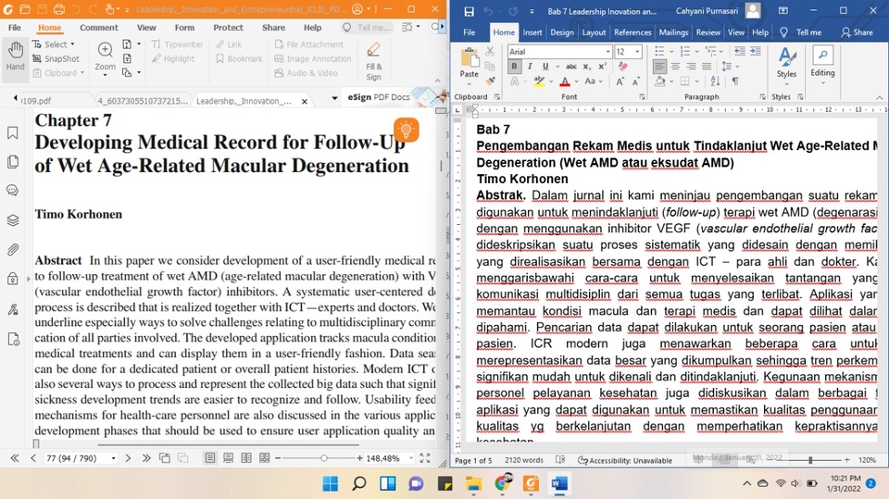Toggle single page view in Foxit status bar
The height and width of the screenshot is (499, 889).
tap(210, 457)
